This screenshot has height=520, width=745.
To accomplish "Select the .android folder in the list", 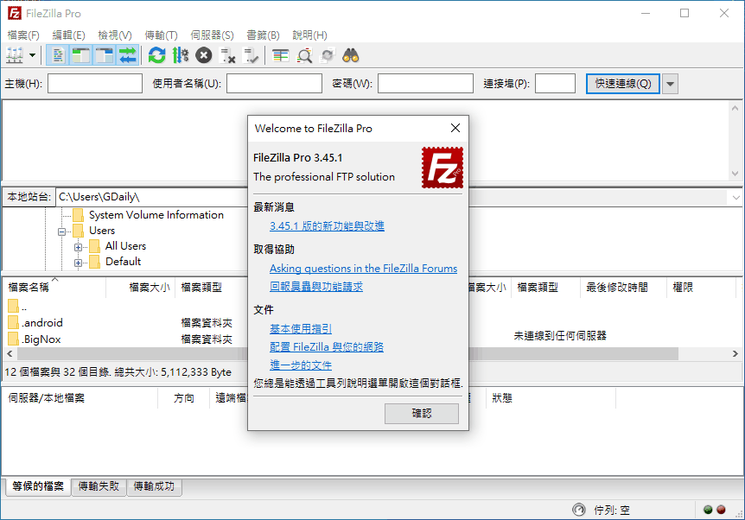I will pyautogui.click(x=35, y=323).
